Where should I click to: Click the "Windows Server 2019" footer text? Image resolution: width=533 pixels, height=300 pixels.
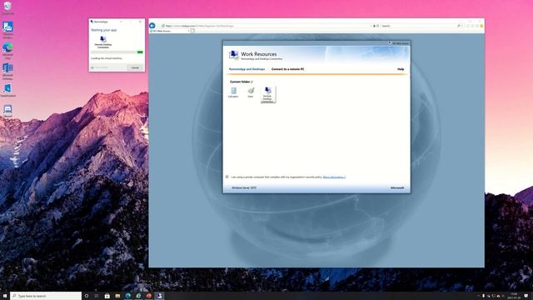(244, 187)
